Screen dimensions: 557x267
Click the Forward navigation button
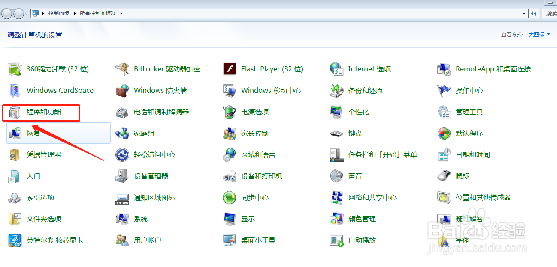click(x=18, y=14)
